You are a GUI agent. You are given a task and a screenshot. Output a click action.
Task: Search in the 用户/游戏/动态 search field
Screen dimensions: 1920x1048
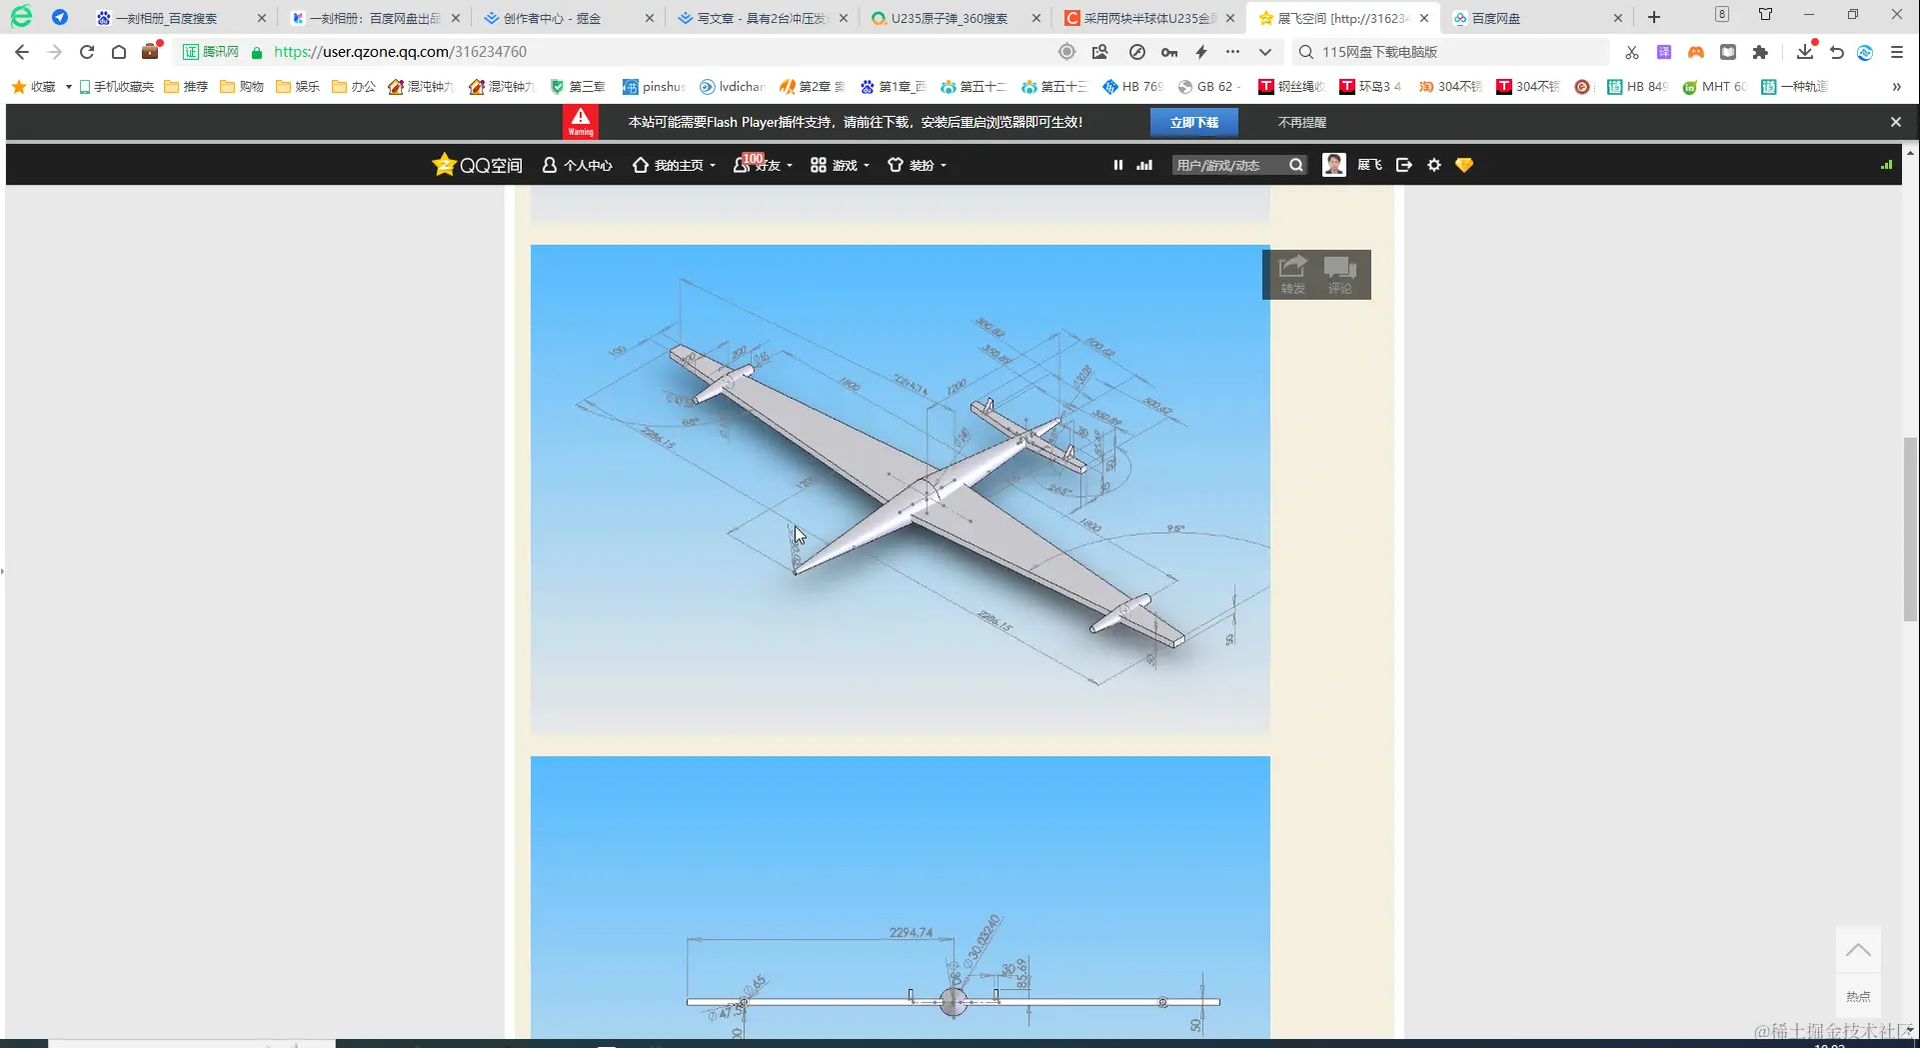point(1229,165)
